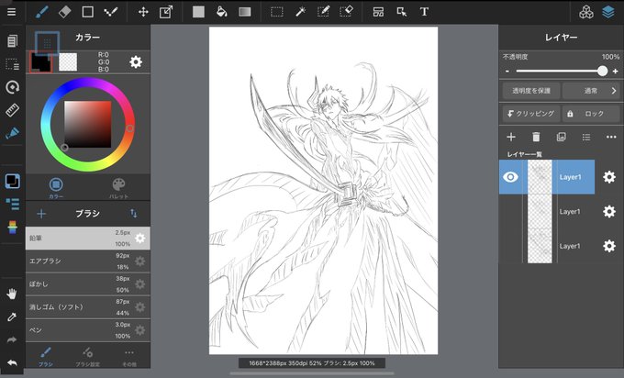Image resolution: width=624 pixels, height=378 pixels.
Task: Toggle the brush list sidebar icon
Action: [x=12, y=204]
